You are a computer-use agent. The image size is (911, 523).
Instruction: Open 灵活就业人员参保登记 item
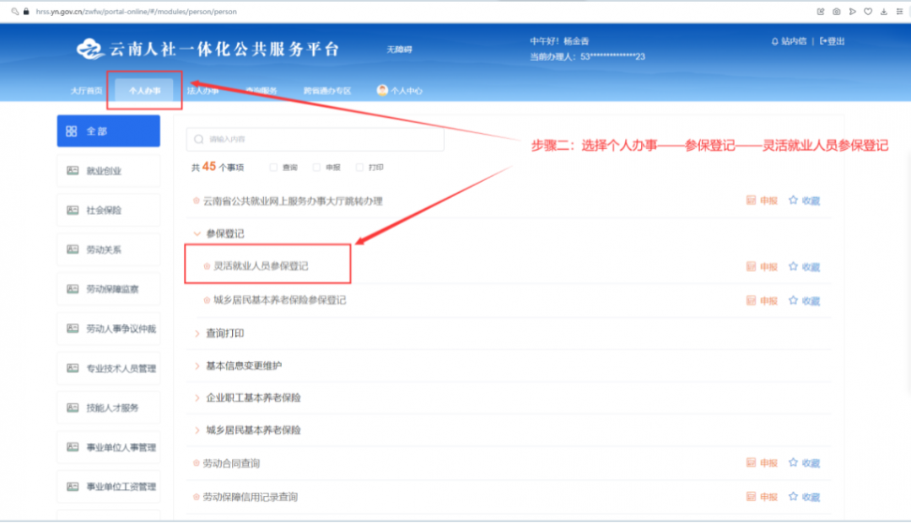[x=261, y=266]
